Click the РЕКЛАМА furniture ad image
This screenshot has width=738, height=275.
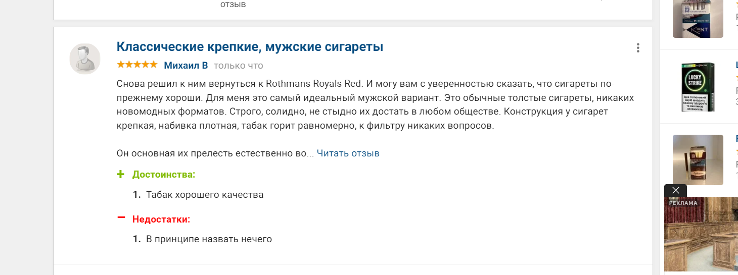pyautogui.click(x=701, y=234)
